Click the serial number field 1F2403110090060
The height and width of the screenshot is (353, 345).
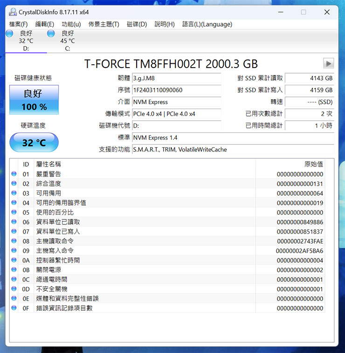[176, 90]
